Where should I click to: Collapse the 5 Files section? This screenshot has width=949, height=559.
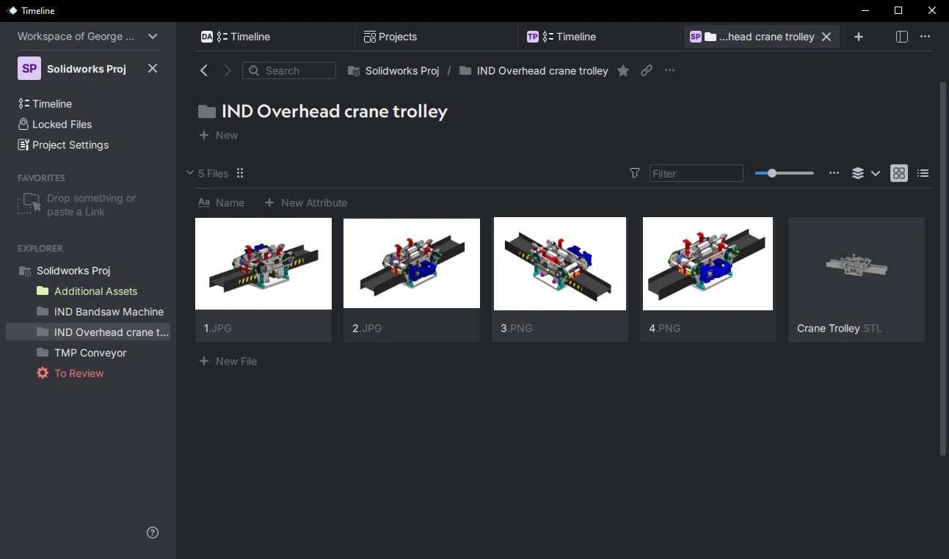pos(189,173)
